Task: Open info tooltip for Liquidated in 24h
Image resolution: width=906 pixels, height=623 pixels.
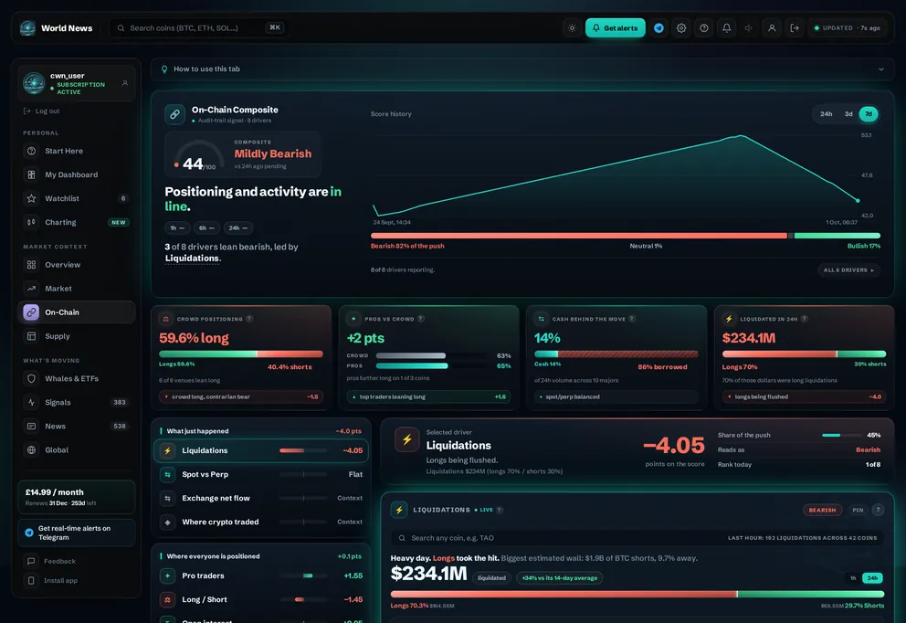Action: coord(805,319)
